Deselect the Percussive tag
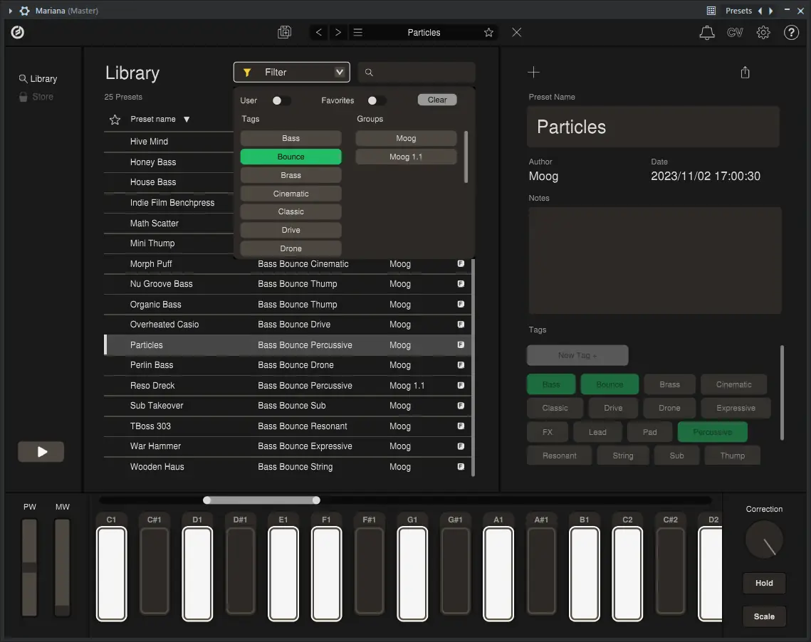811x642 pixels. point(712,431)
